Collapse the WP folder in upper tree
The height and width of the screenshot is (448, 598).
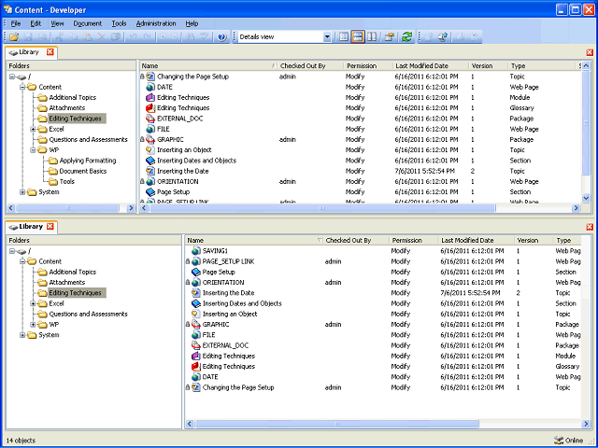point(34,150)
